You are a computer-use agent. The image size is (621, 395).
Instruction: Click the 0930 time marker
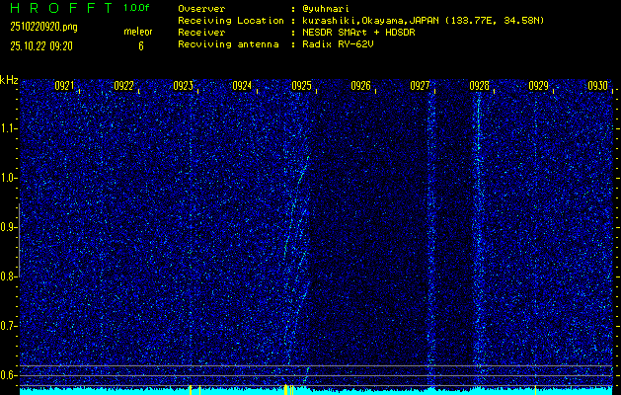(597, 86)
